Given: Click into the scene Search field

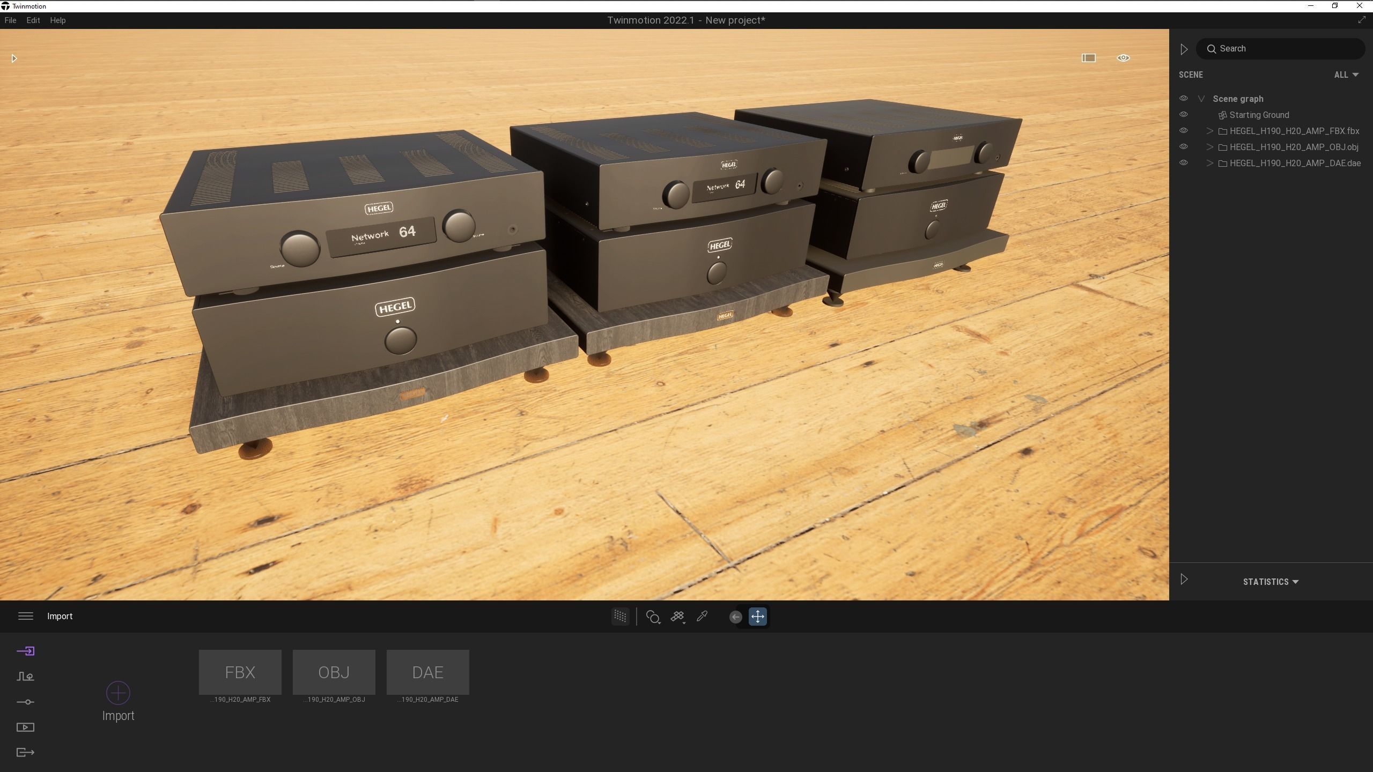Looking at the screenshot, I should pyautogui.click(x=1281, y=49).
